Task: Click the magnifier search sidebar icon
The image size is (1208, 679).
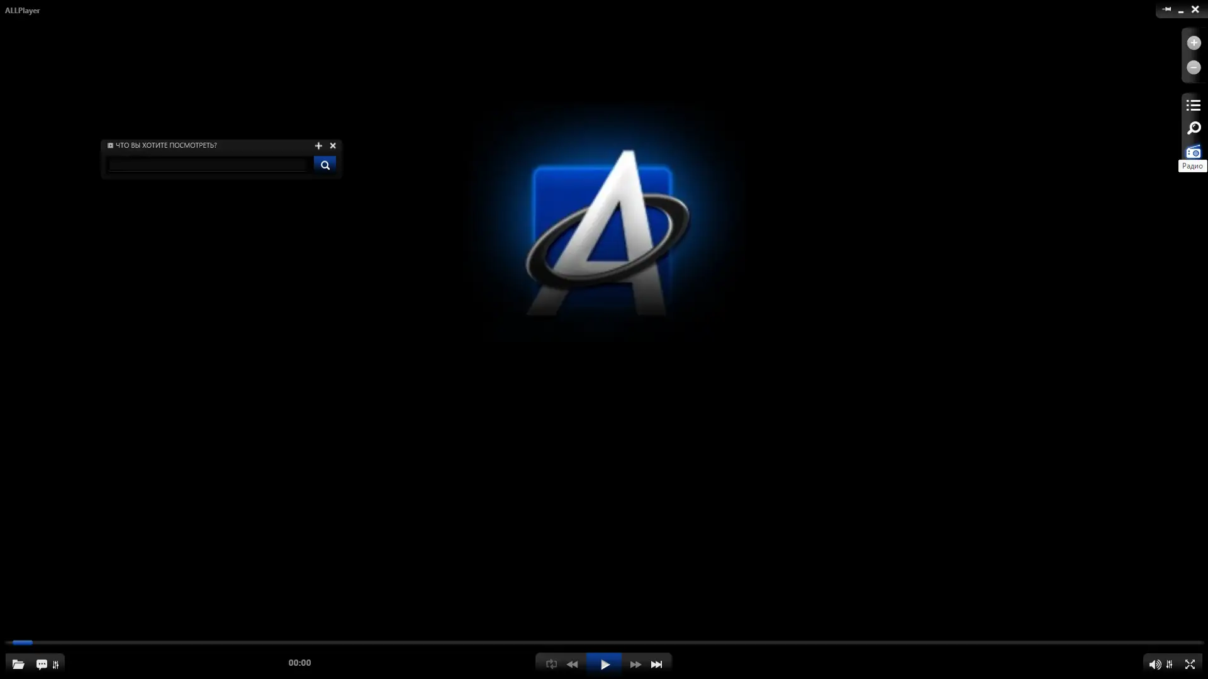Action: [x=1193, y=128]
